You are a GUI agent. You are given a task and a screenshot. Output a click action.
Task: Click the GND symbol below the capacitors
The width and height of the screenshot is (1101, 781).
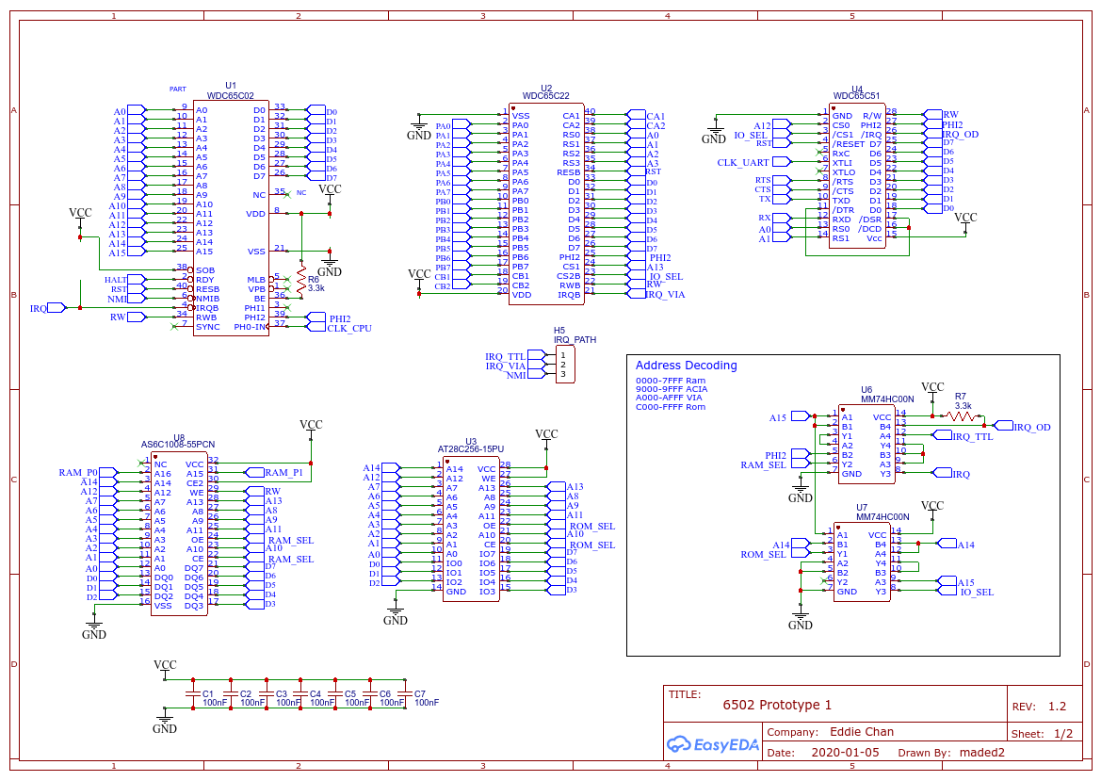tap(164, 723)
